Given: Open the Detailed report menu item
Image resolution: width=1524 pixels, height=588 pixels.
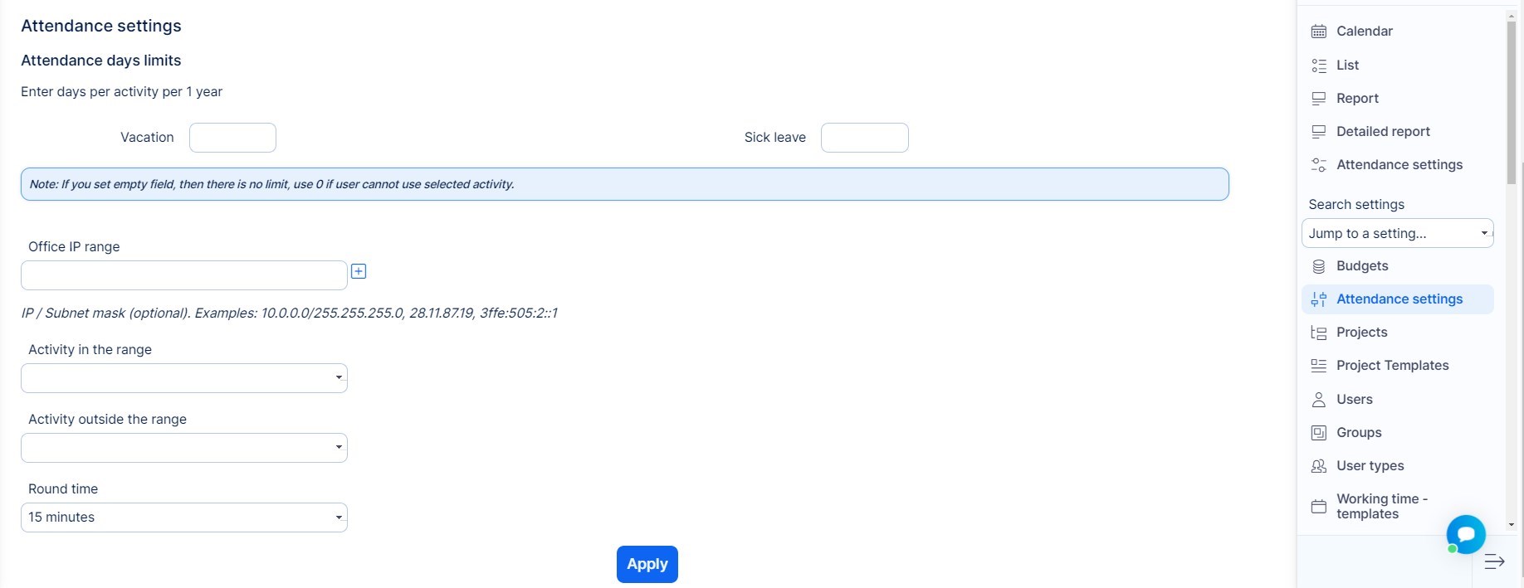Looking at the screenshot, I should click(1383, 131).
